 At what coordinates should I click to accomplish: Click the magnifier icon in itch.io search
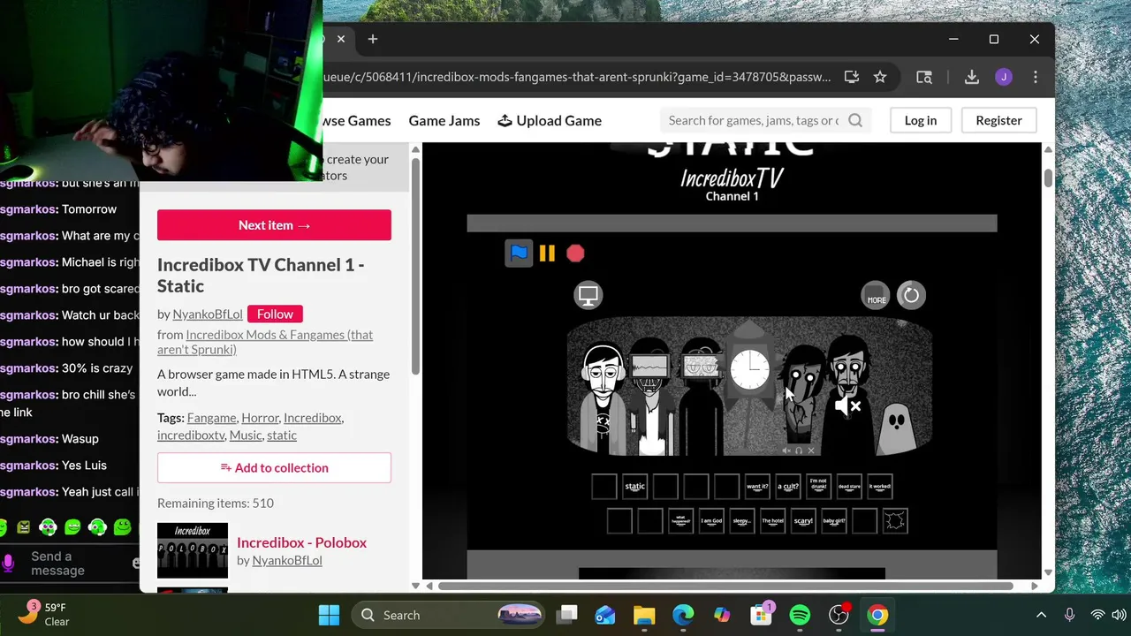[x=855, y=120]
